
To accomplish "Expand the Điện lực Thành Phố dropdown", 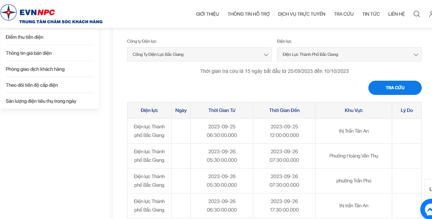I will click(349, 54).
